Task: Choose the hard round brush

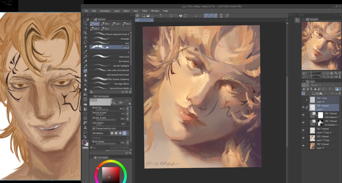Action: tap(109, 57)
